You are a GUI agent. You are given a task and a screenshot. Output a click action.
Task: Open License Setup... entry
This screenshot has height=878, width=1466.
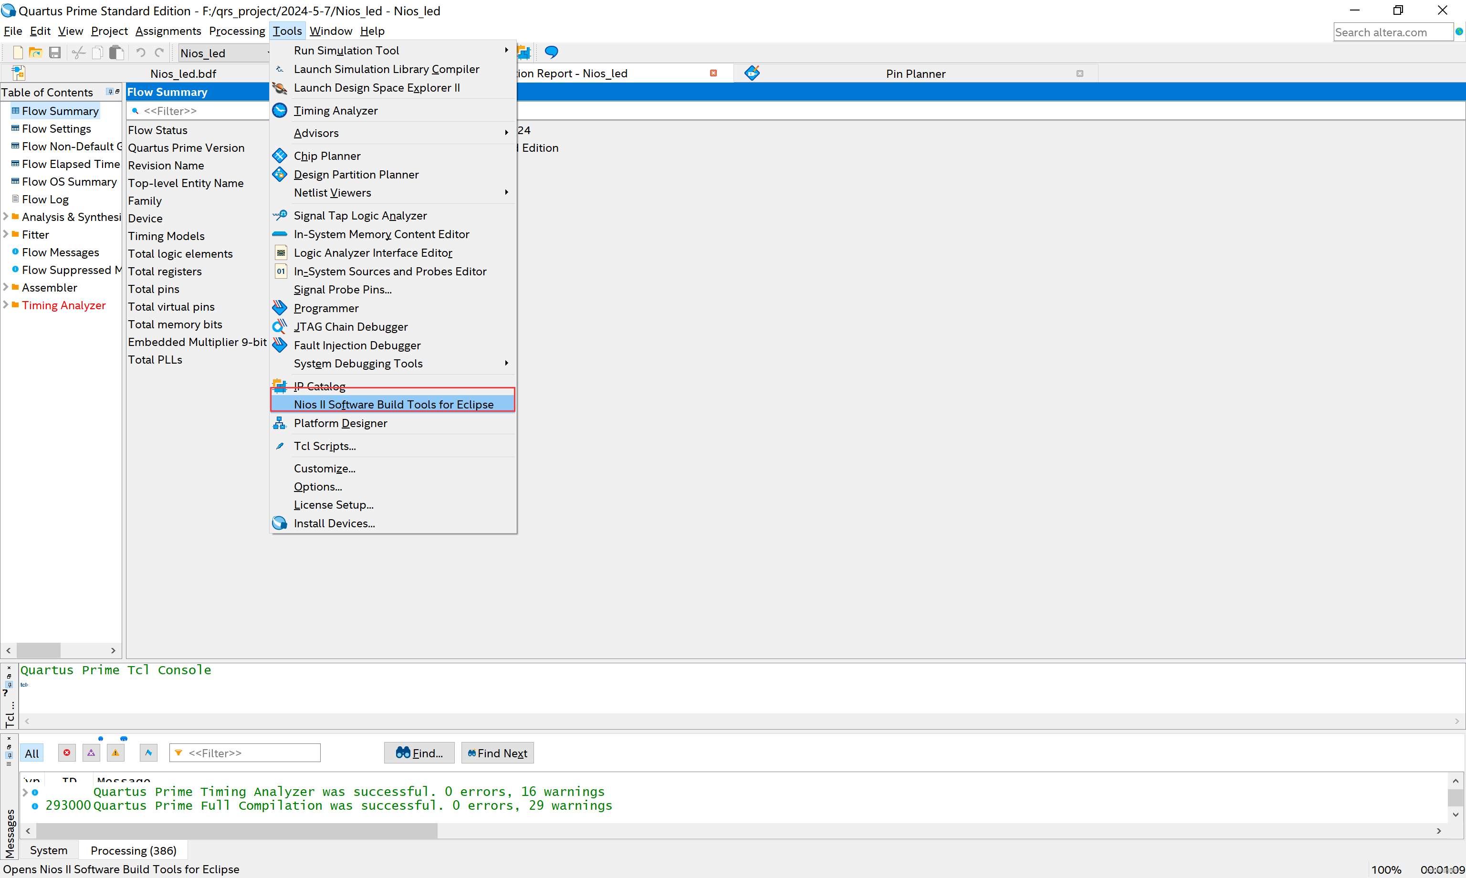[x=393, y=505]
